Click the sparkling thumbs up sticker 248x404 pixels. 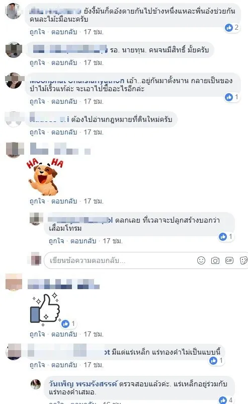point(45,309)
